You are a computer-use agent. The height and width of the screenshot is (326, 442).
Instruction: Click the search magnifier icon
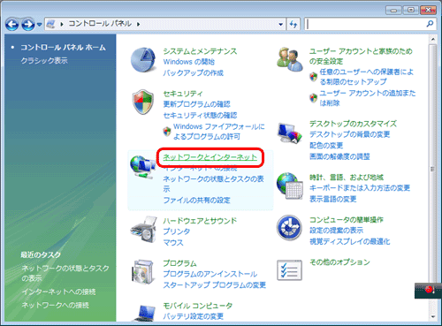430,24
